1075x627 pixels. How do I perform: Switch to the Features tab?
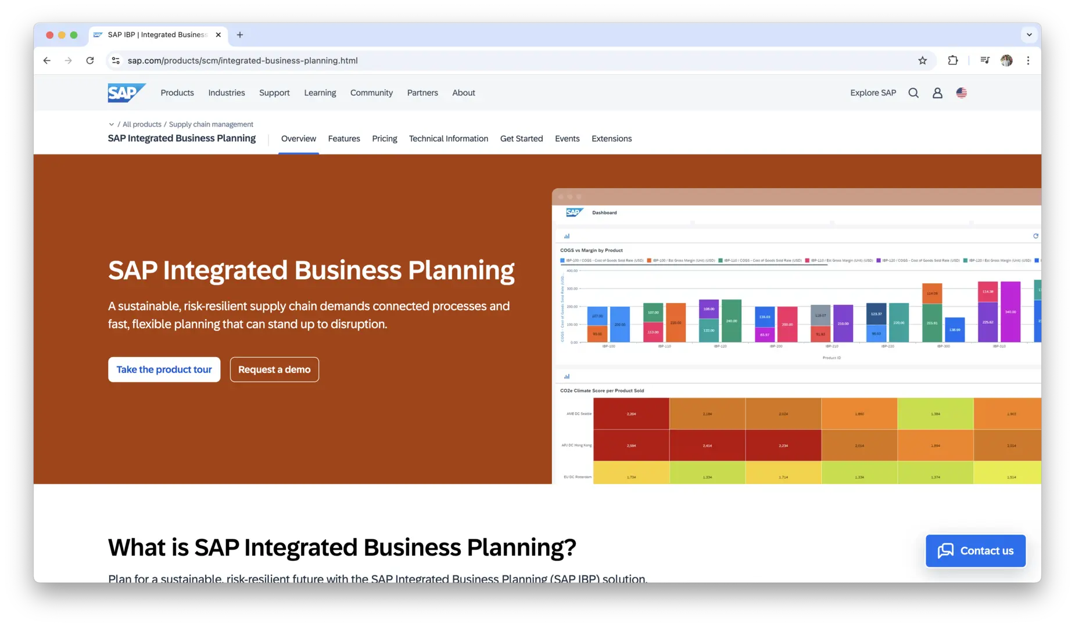[x=344, y=139]
